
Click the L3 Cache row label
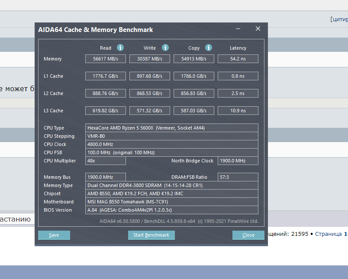[54, 111]
